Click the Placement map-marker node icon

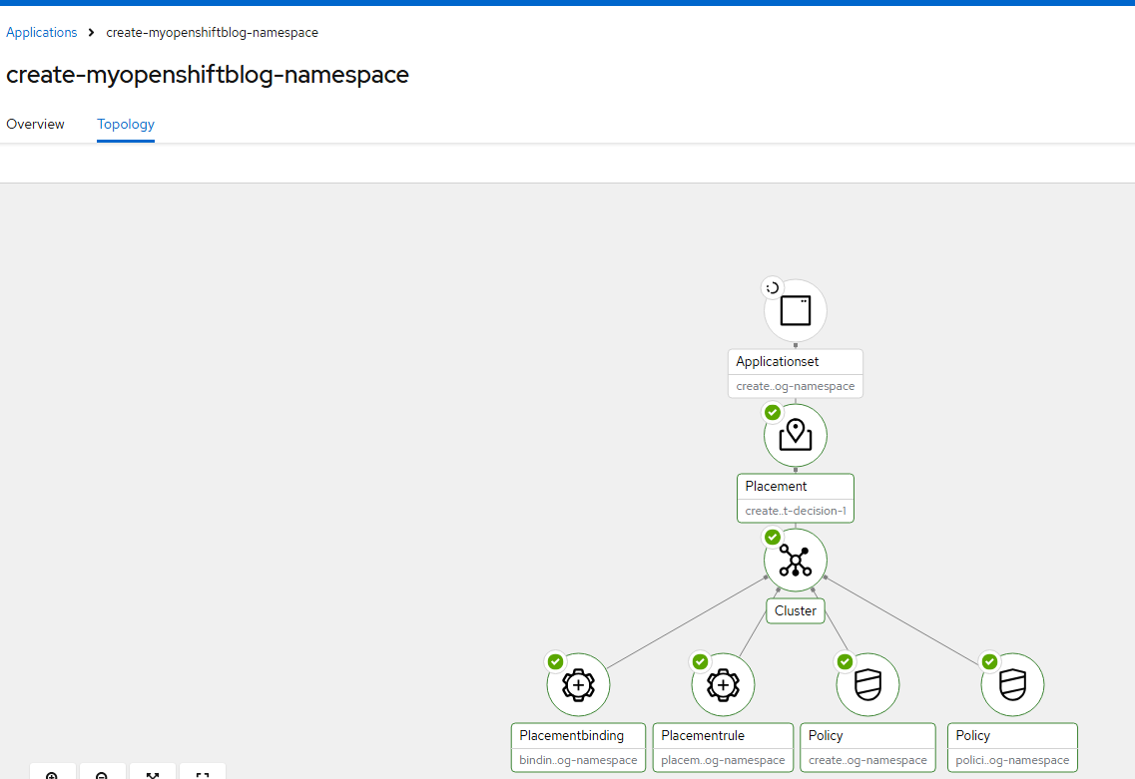795,436
